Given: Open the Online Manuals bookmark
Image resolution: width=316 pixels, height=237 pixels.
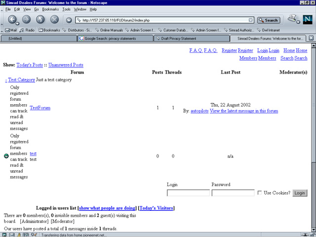Looking at the screenshot, I should pyautogui.click(x=109, y=30).
